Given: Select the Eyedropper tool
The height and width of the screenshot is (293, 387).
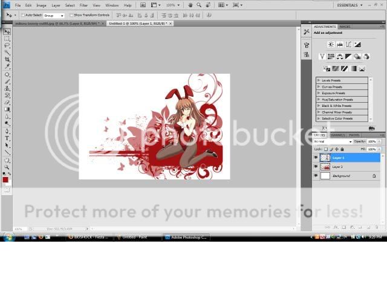Looking at the screenshot, I should click(x=7, y=66).
